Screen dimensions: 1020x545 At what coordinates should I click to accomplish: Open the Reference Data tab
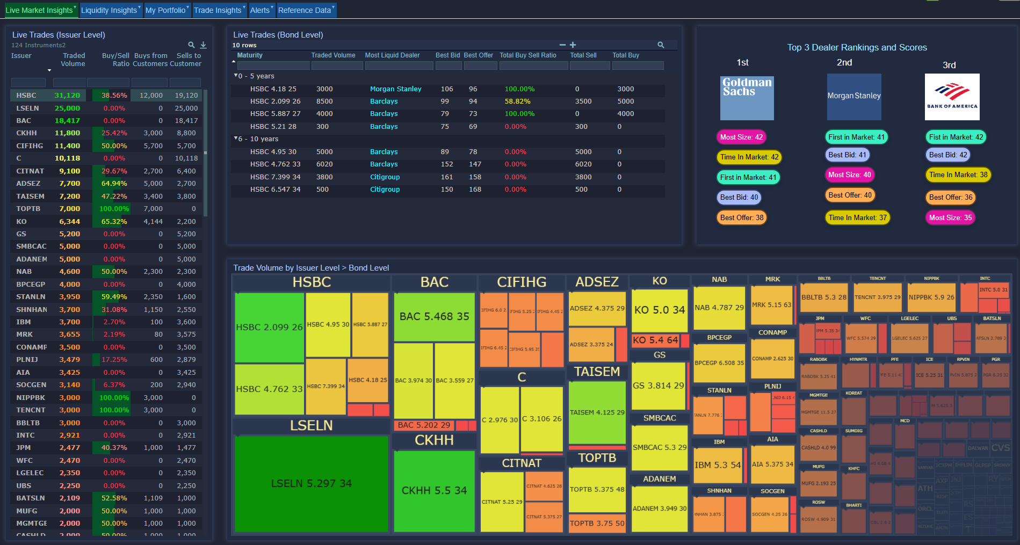tap(306, 10)
